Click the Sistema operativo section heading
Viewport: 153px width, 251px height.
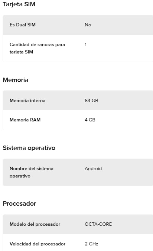point(29,148)
